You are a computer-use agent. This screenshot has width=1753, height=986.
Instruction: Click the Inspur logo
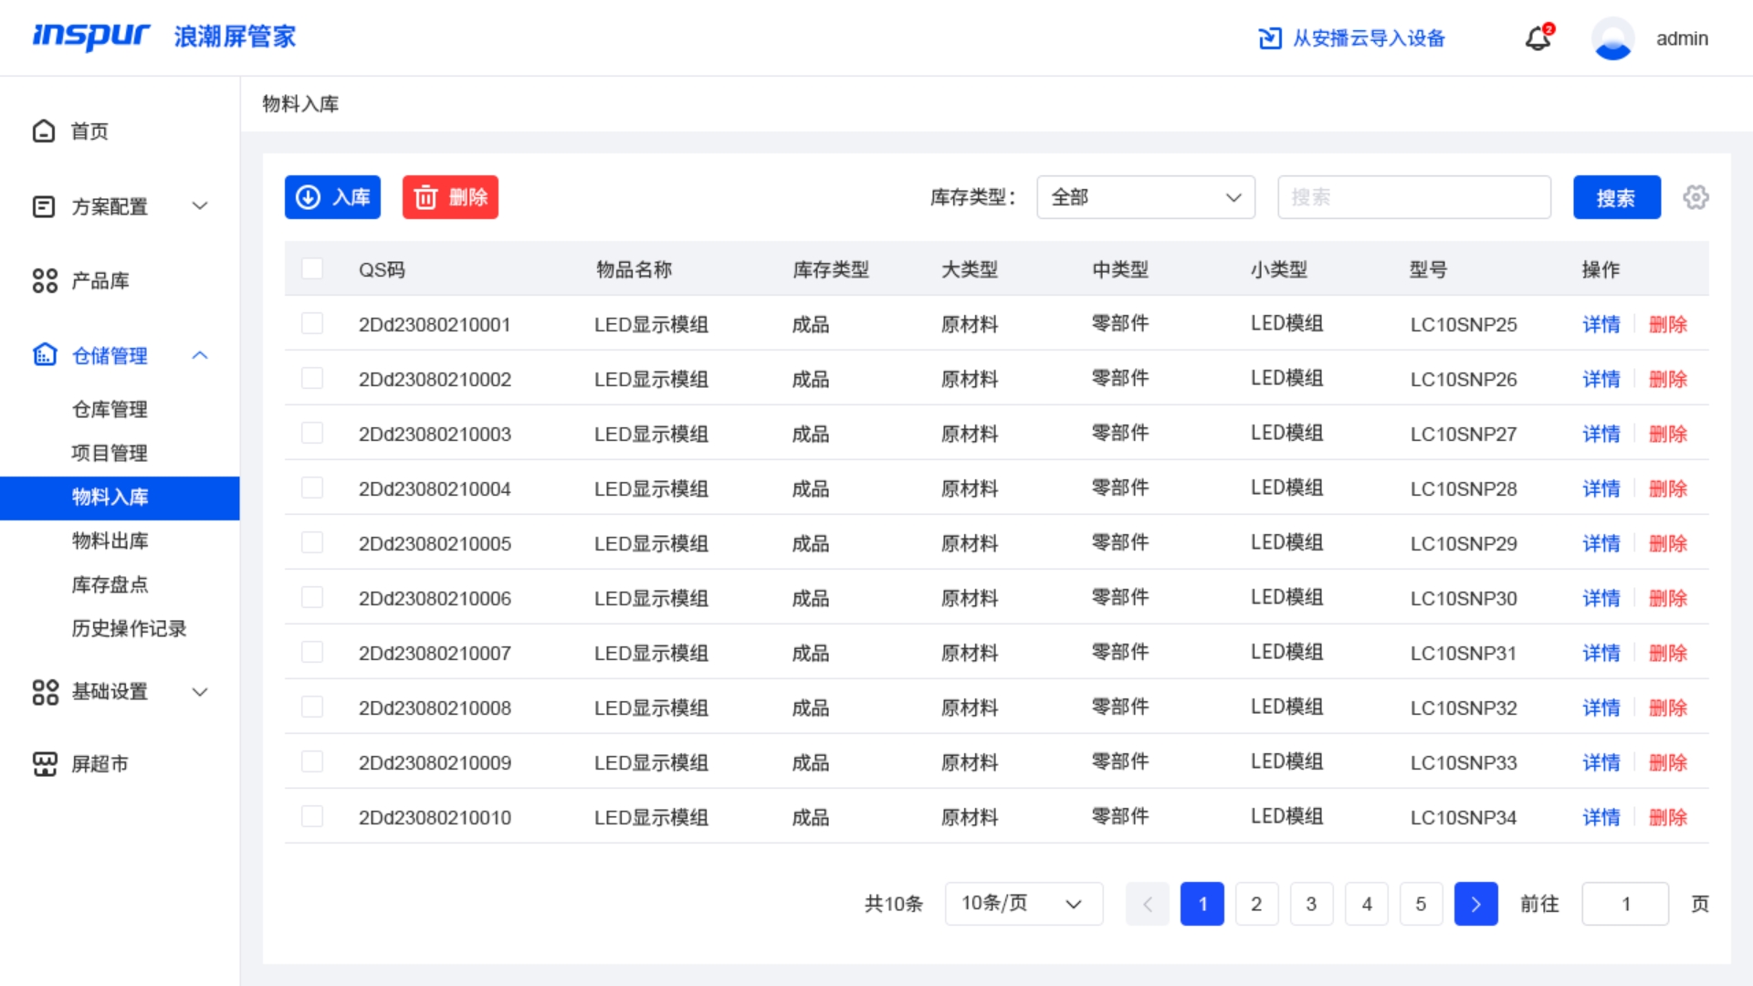[90, 37]
